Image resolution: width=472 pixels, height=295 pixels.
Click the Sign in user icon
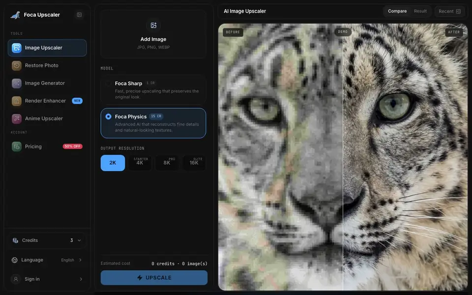16,279
